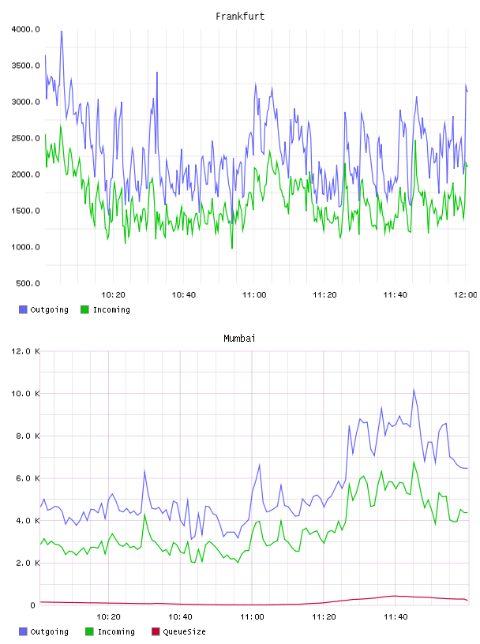The height and width of the screenshot is (644, 480).
Task: Click the blue Outgoing swatch in Frankfurt legend
Action: [x=23, y=309]
